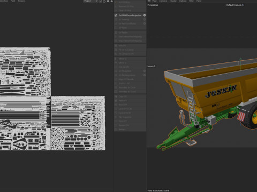Open the viewport Display menu

173,1
